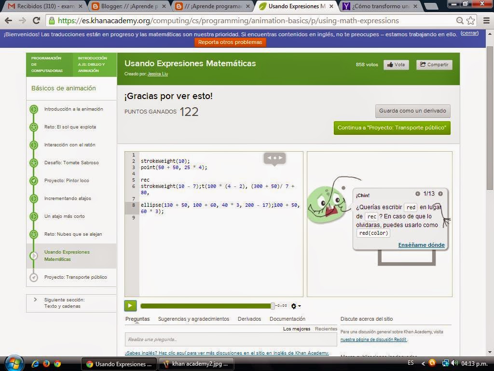Open the dropdown arrow beside the playback gear

pyautogui.click(x=299, y=306)
